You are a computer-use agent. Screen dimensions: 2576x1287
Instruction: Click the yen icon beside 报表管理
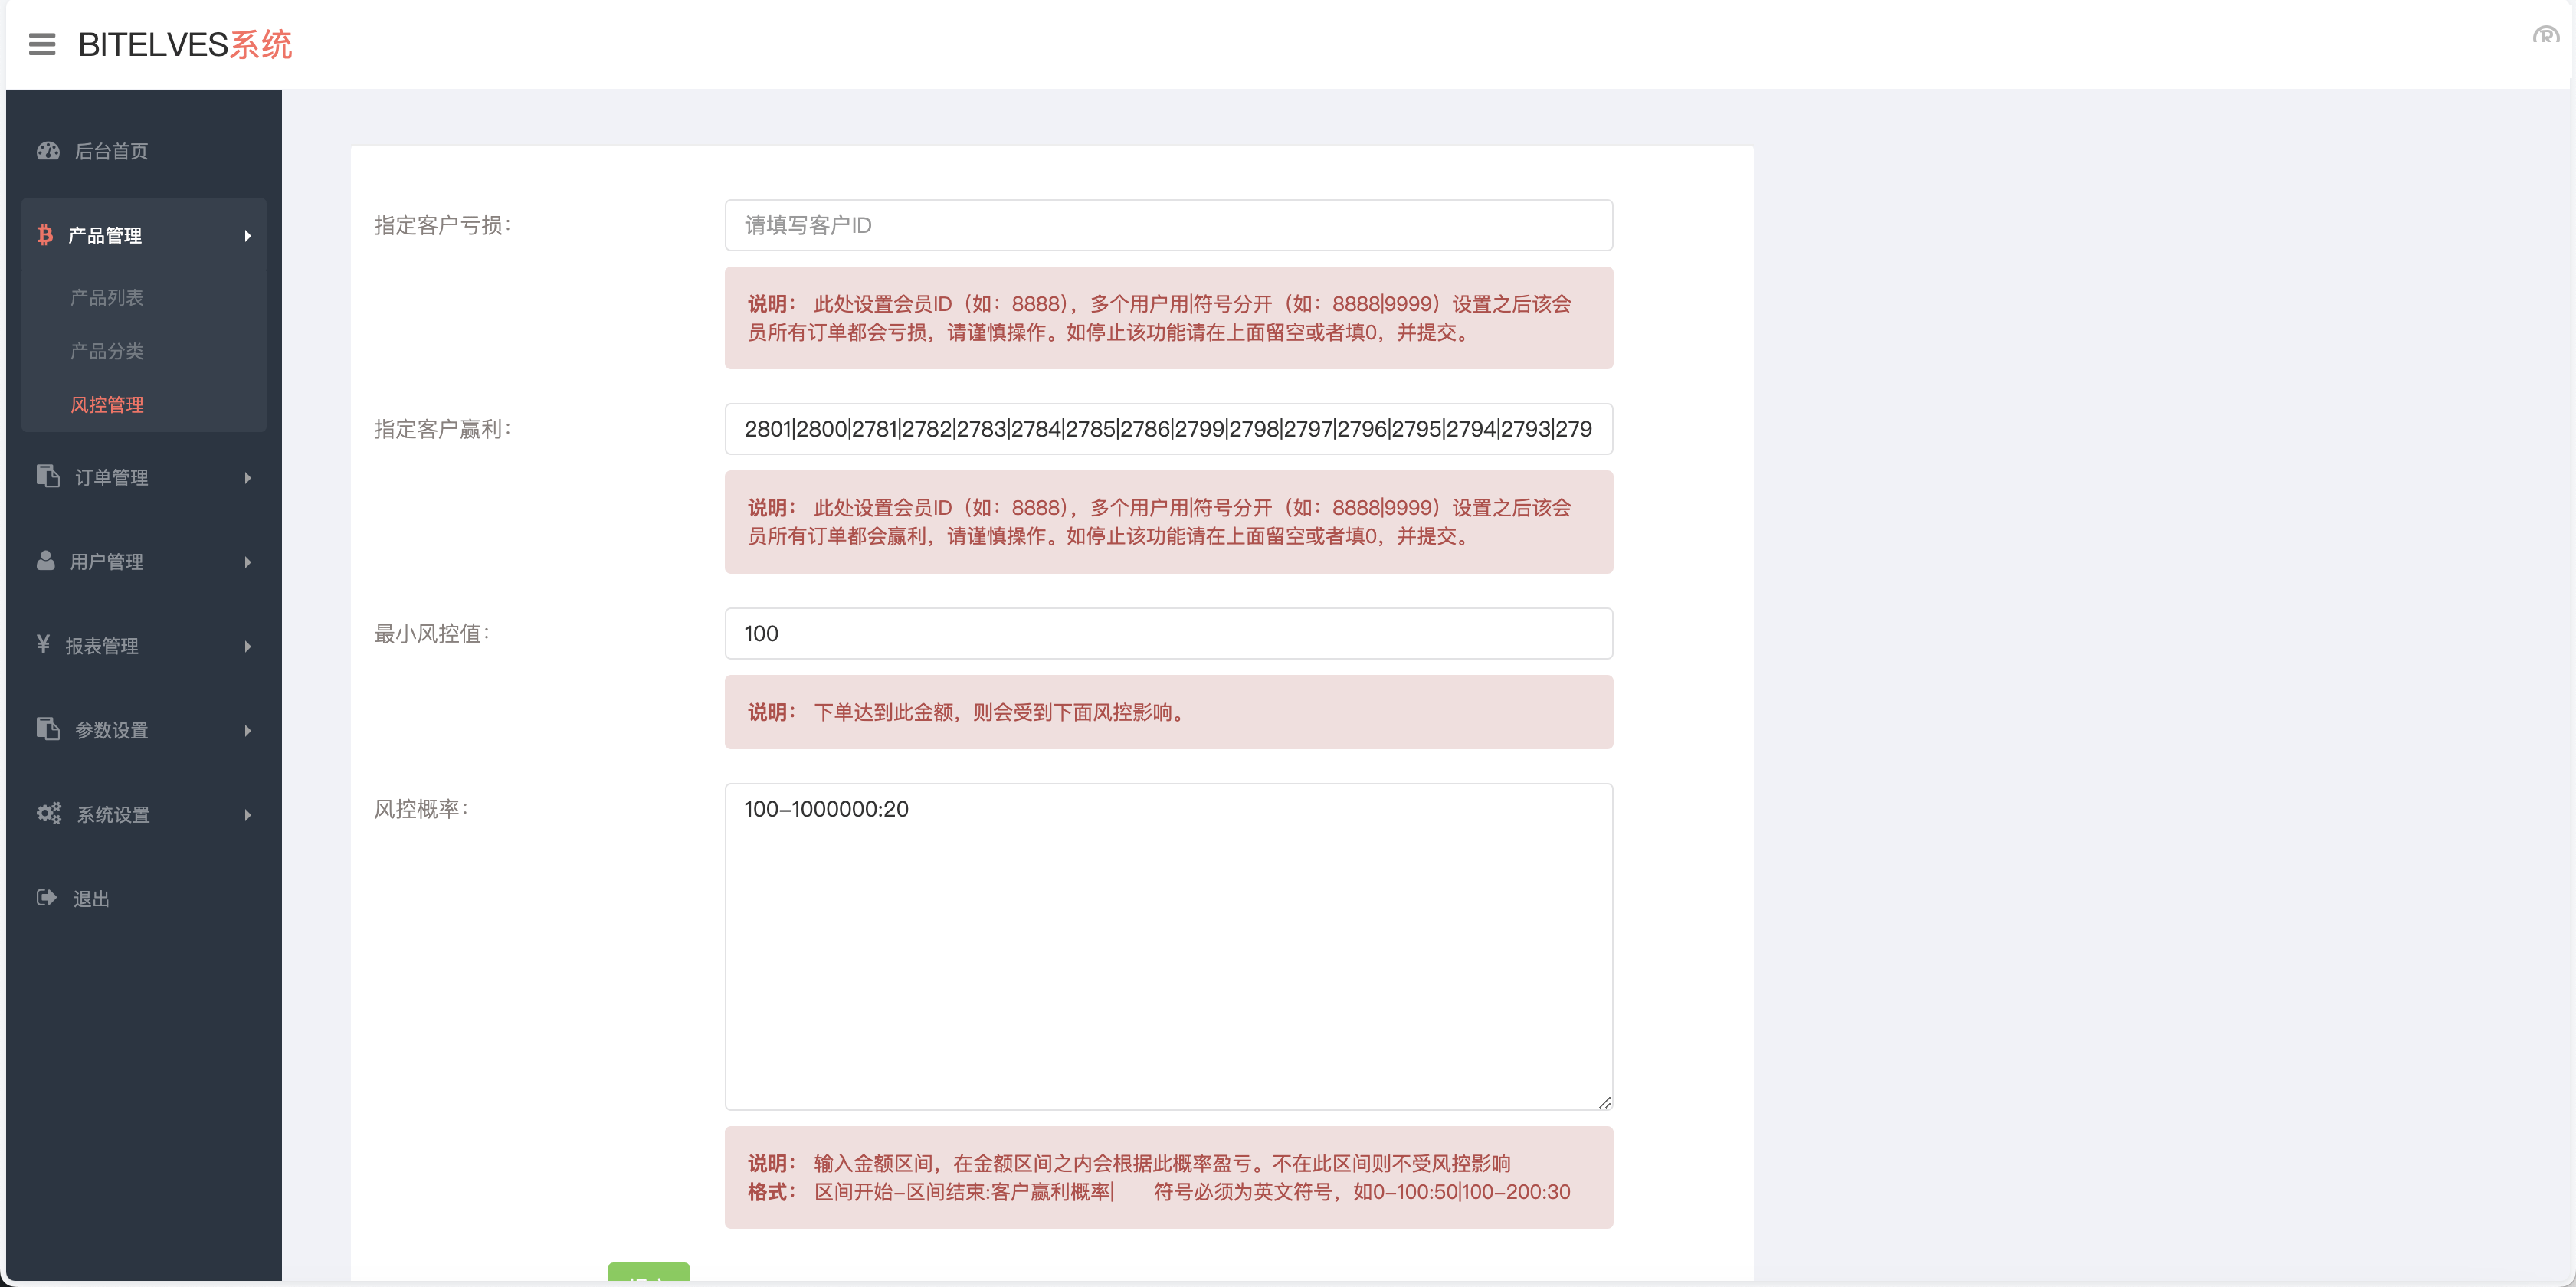tap(43, 644)
